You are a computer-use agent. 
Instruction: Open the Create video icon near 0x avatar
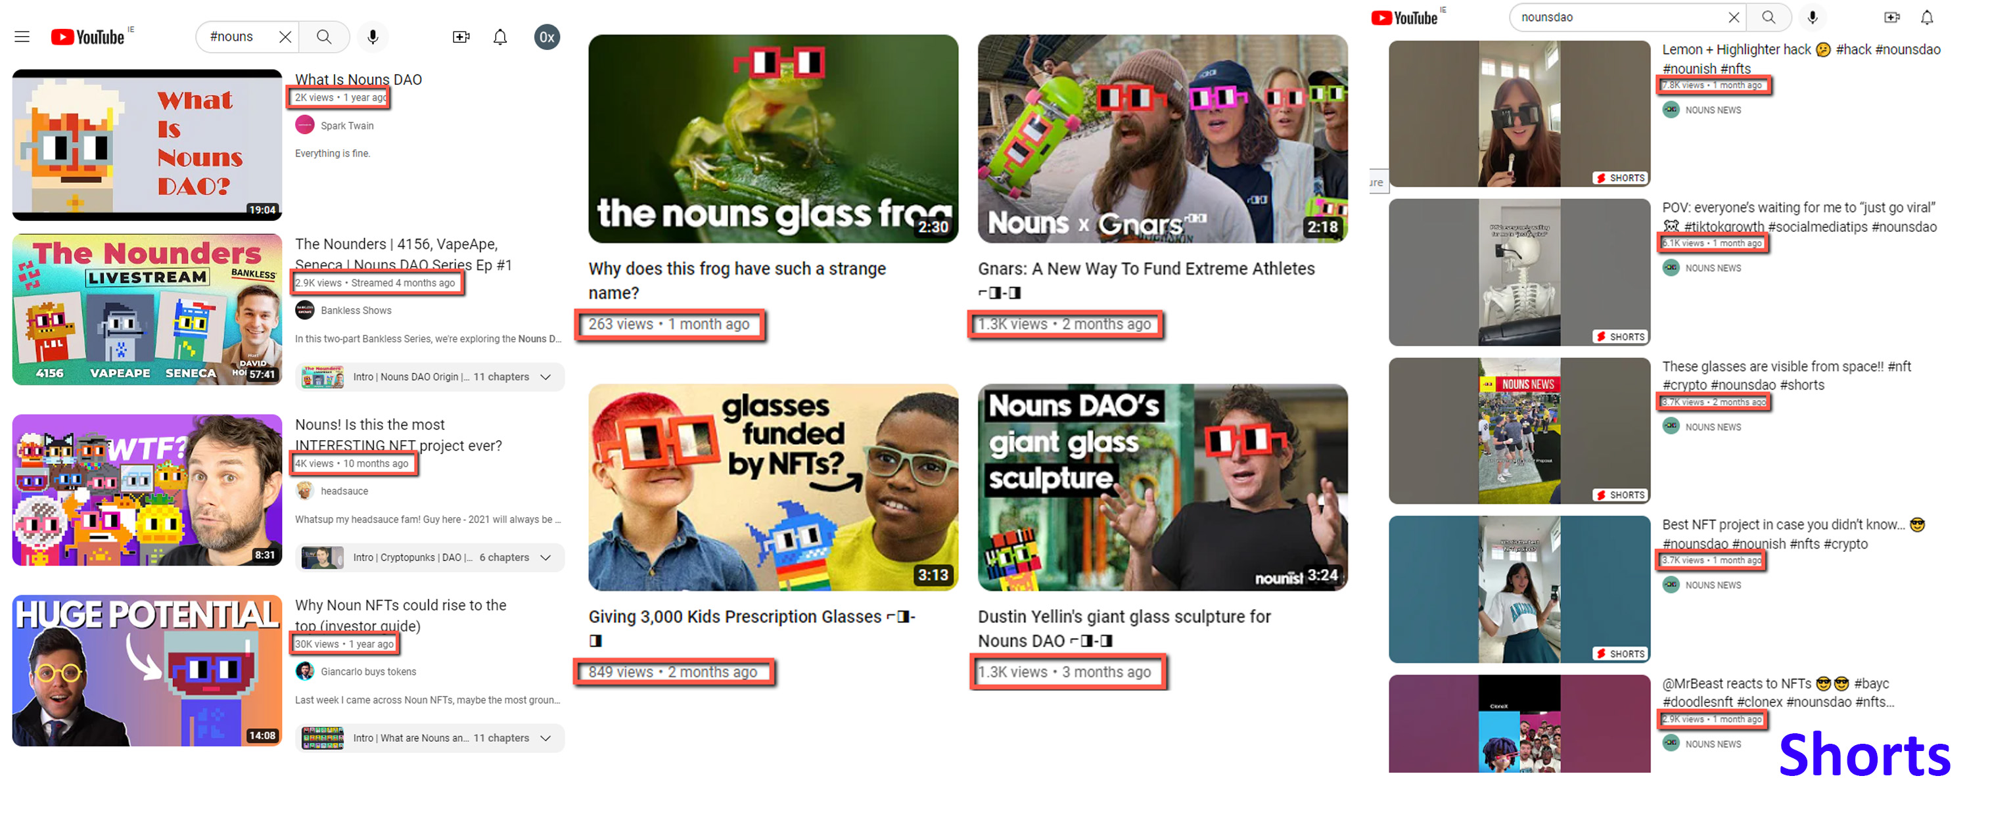(x=461, y=36)
